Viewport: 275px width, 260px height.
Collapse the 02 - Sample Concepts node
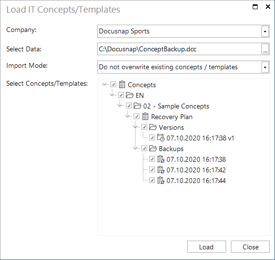[120, 106]
